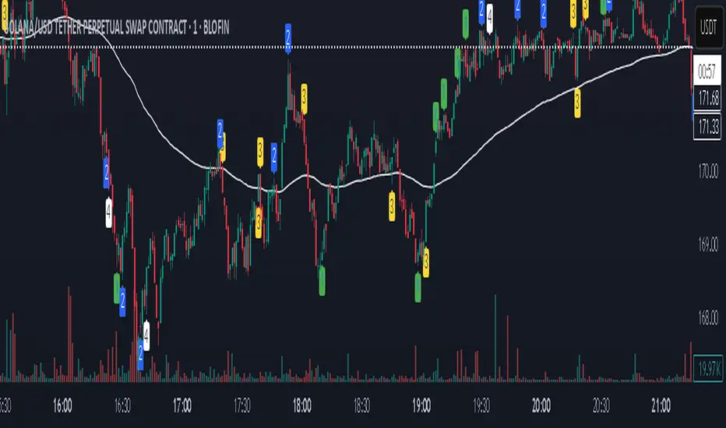Click the 16:00 label on time axis
The height and width of the screenshot is (428, 726).
[x=62, y=405]
